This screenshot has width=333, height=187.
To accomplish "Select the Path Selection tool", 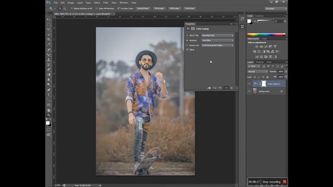I will 49,100.
